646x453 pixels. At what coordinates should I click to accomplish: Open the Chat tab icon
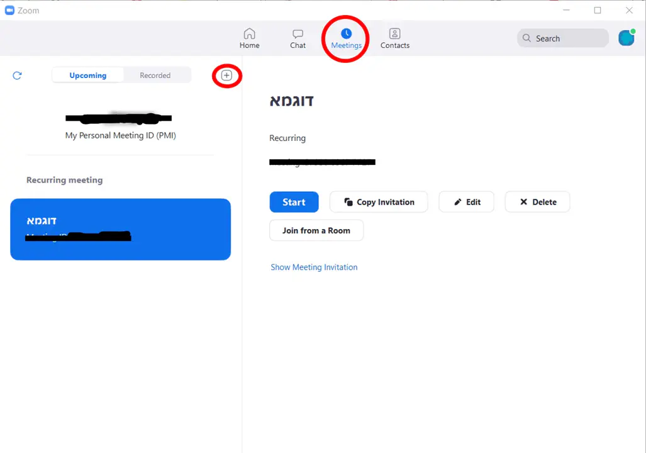click(298, 34)
